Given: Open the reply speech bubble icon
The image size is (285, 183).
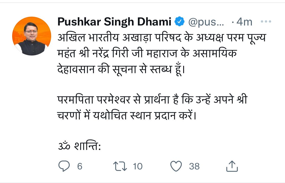Looking at the screenshot, I should (64, 166).
